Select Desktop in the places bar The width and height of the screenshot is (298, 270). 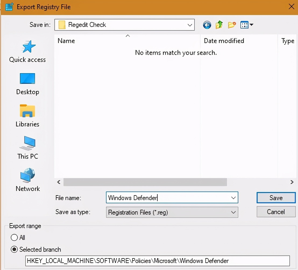27,84
